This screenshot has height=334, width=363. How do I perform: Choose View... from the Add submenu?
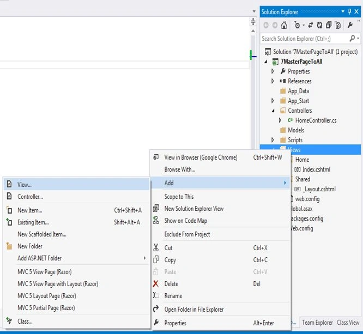[x=76, y=185]
